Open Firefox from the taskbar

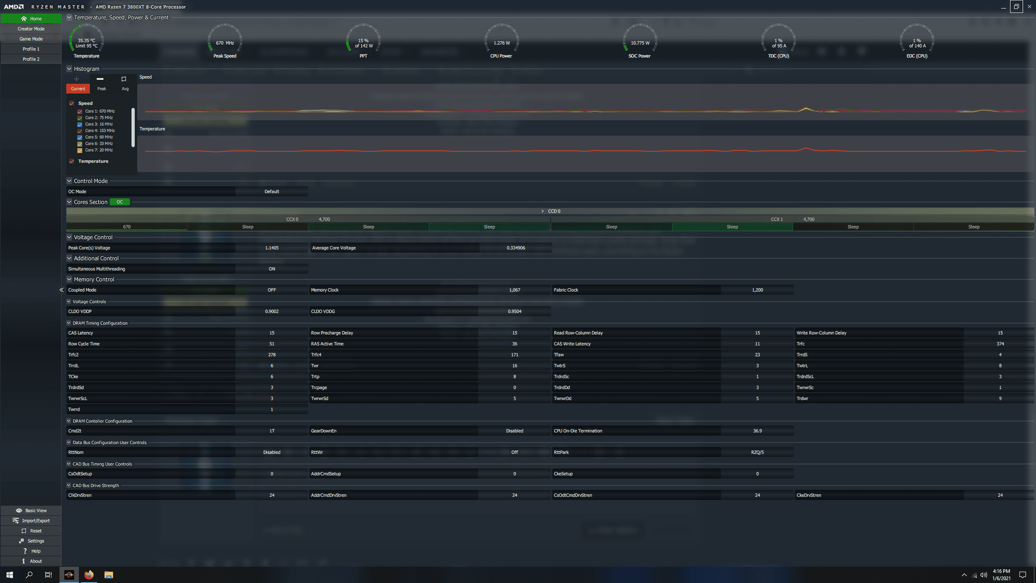pos(89,575)
